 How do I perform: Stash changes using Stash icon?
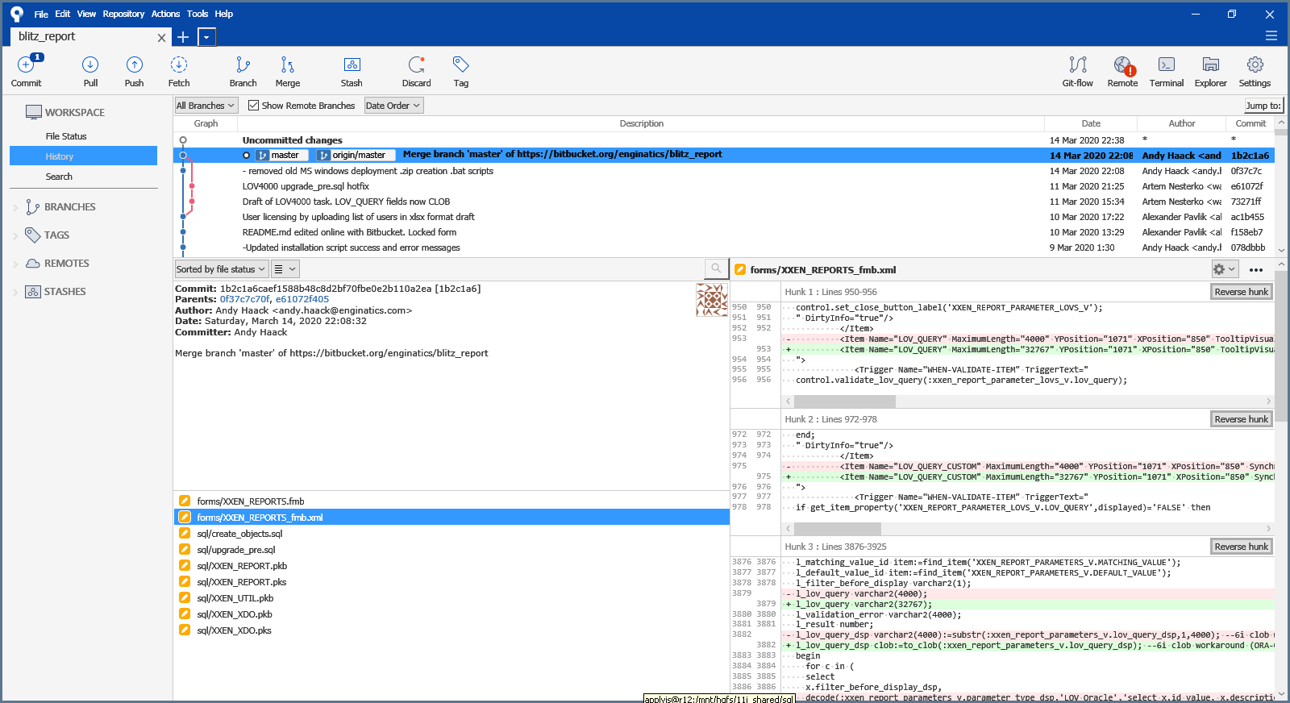352,70
